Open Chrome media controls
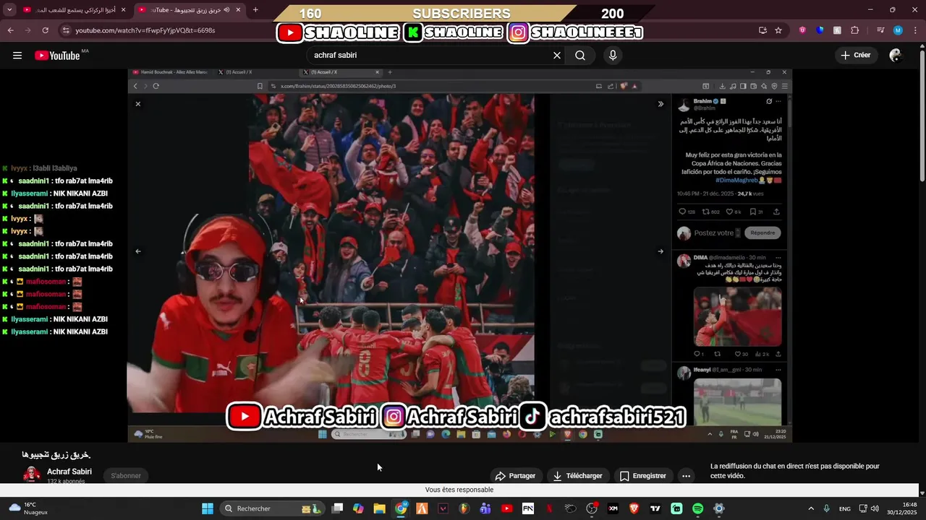The height and width of the screenshot is (520, 926). click(880, 30)
